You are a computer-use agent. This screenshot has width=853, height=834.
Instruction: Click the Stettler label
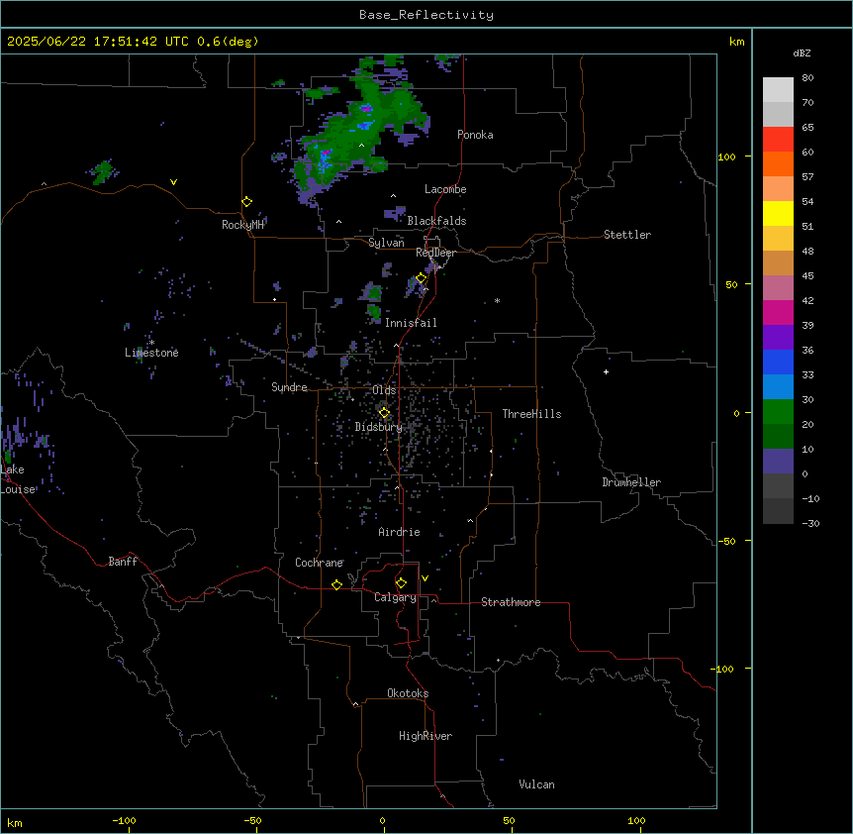(x=627, y=235)
